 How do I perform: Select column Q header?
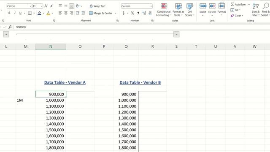126,46
